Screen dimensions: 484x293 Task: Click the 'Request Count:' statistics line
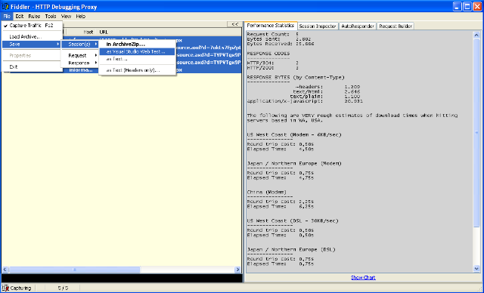[273, 34]
